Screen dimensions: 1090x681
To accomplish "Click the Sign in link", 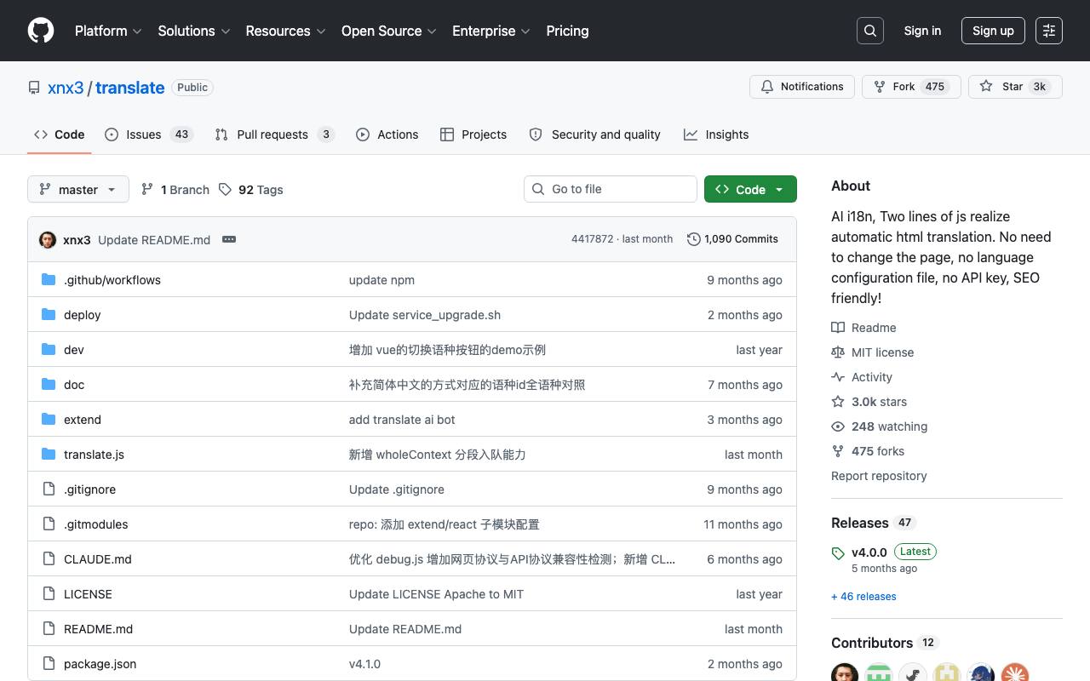I will 922,31.
